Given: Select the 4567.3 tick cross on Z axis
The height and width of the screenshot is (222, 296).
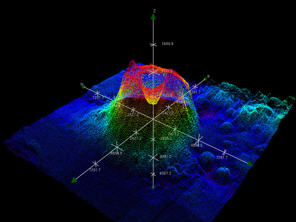Looking at the screenshot, I should point(153,174).
